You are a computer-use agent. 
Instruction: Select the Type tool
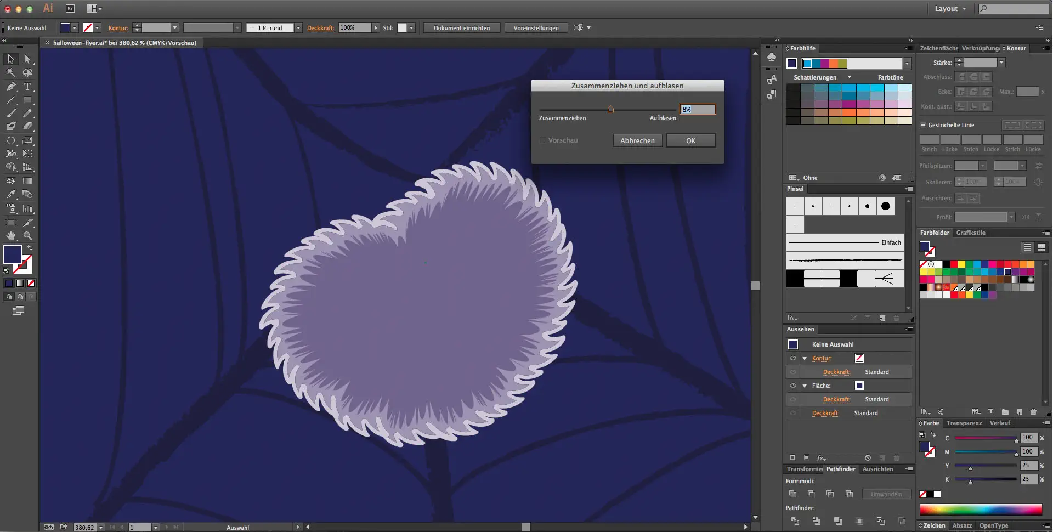pos(27,87)
